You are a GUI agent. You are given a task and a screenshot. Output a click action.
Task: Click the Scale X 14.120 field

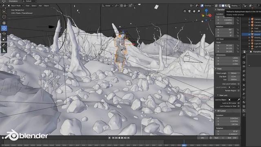pyautogui.click(x=225, y=45)
